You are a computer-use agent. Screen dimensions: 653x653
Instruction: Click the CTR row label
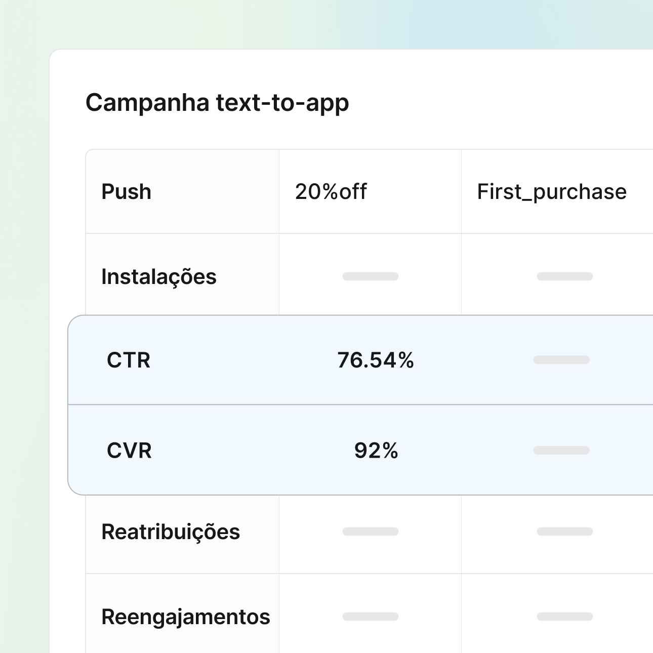(129, 360)
